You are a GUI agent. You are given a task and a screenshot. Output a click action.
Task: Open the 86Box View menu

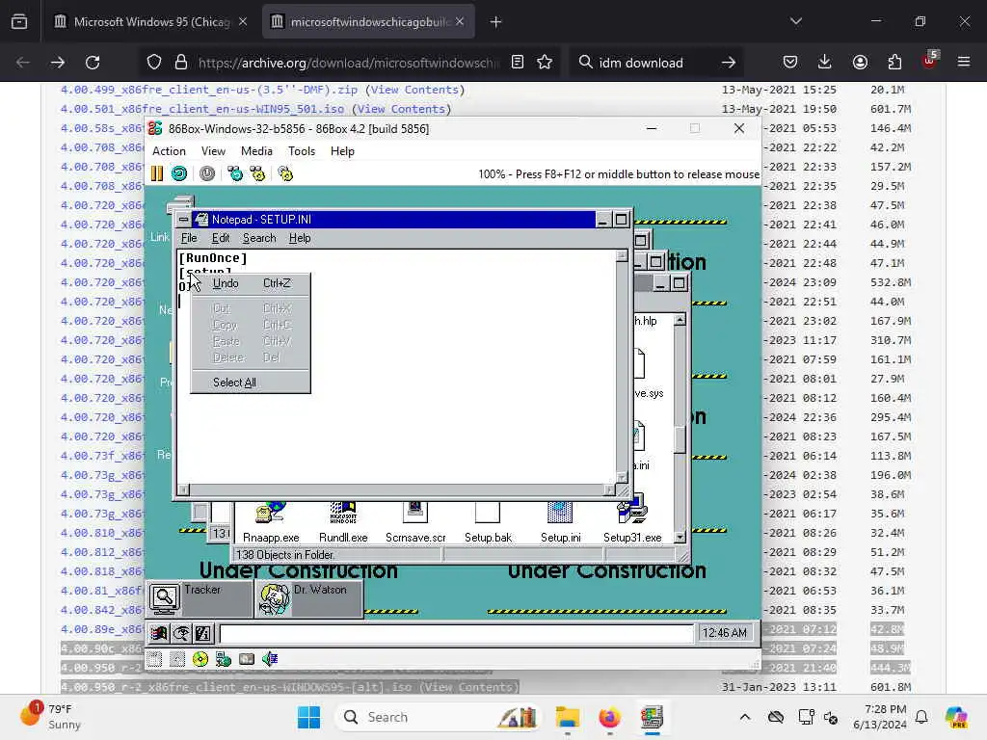click(213, 151)
